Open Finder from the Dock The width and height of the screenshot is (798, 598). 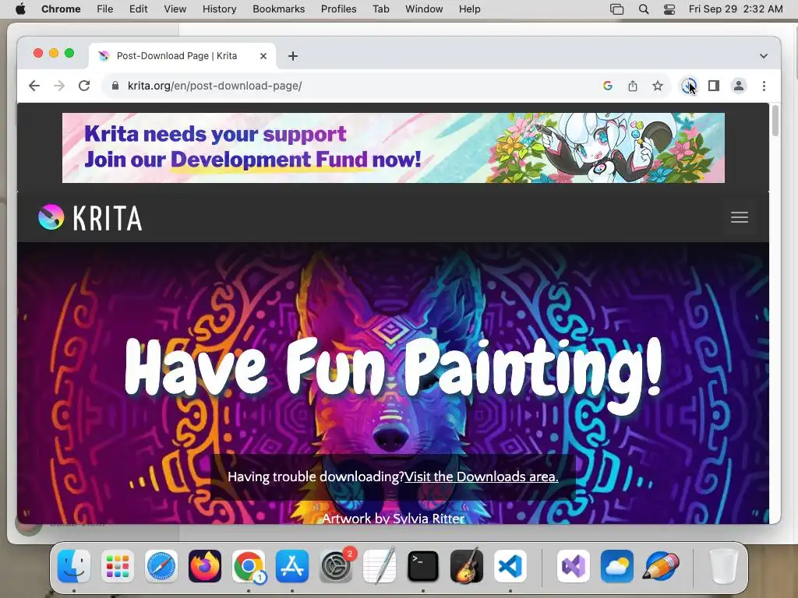point(74,566)
